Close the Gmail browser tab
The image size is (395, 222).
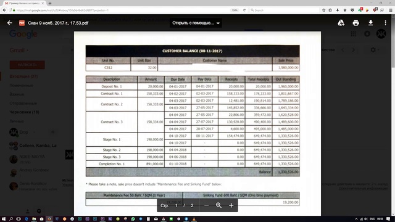pyautogui.click(x=43, y=3)
